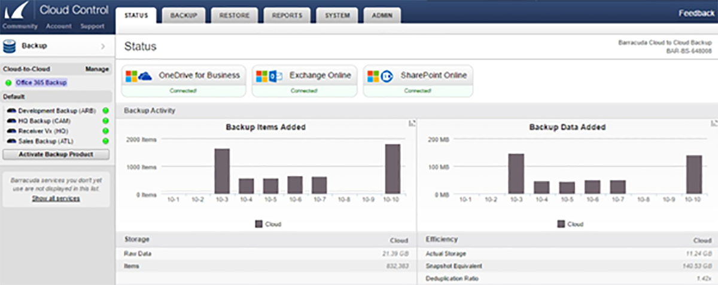
Task: Click Show all services link
Action: click(56, 198)
